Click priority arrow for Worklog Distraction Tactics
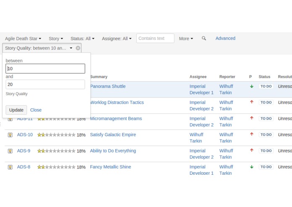This screenshot has height=207, width=292. click(x=252, y=102)
